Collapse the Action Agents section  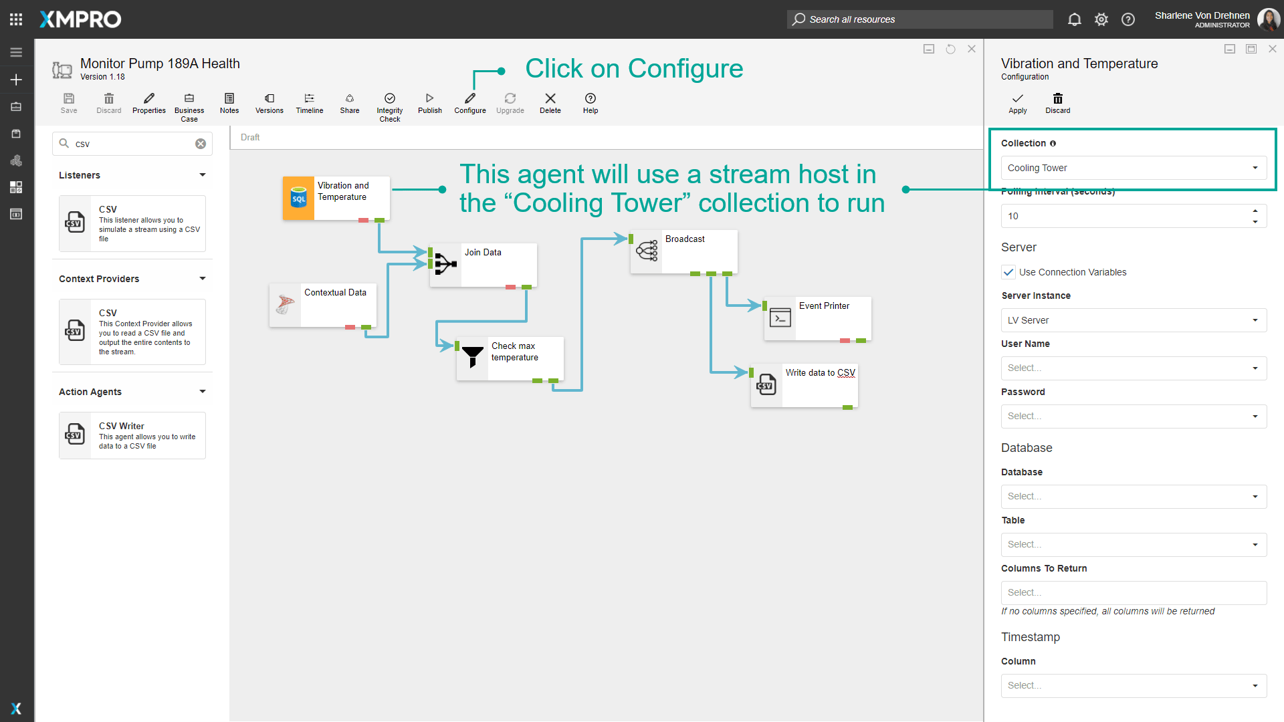(x=202, y=392)
